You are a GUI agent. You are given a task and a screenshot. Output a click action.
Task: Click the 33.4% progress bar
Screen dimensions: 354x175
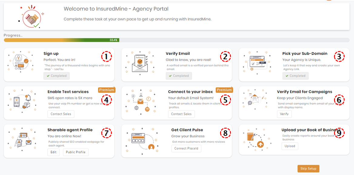pos(177,40)
